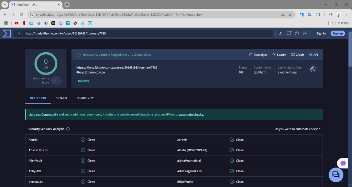352x187 pixels.
Task: Click the search magnifier icon in VirusTotal bar
Action: tap(19, 33)
